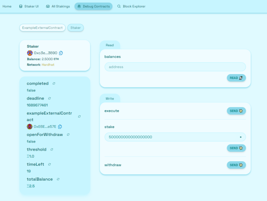Send the execute transaction
This screenshot has height=201, width=267.
(236, 111)
